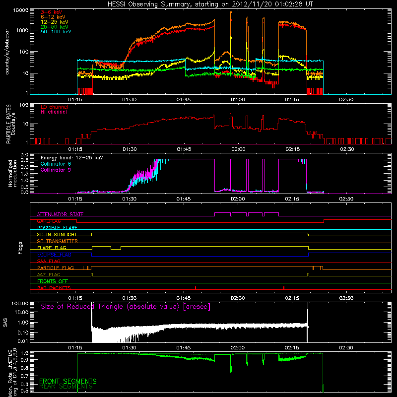Select the 6-12 keV legend label
Viewport: 397px width, 397px height.
tap(53, 17)
